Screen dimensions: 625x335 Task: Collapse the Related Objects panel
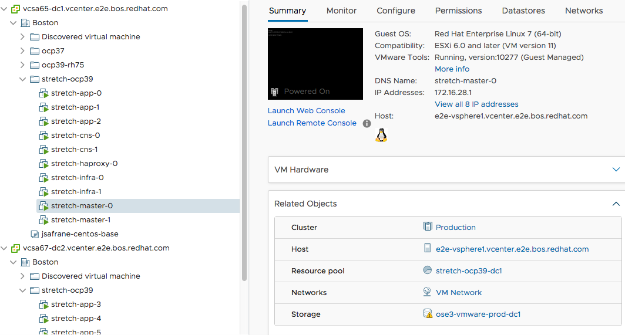point(616,204)
